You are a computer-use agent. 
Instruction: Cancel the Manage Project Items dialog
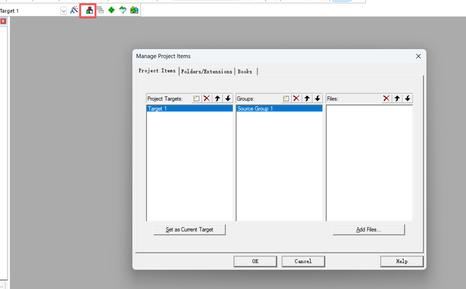[x=304, y=261]
